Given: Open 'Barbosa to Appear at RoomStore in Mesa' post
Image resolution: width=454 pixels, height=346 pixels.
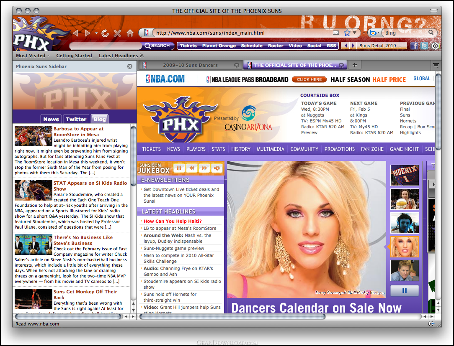Looking at the screenshot, I should click(x=78, y=132).
